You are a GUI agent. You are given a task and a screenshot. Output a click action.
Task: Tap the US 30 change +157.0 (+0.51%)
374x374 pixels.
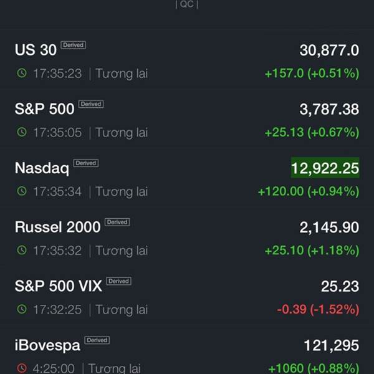coord(312,73)
